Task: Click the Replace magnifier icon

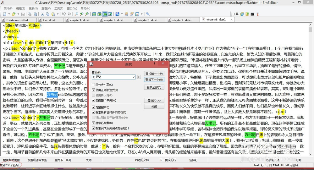Action: click(87, 14)
